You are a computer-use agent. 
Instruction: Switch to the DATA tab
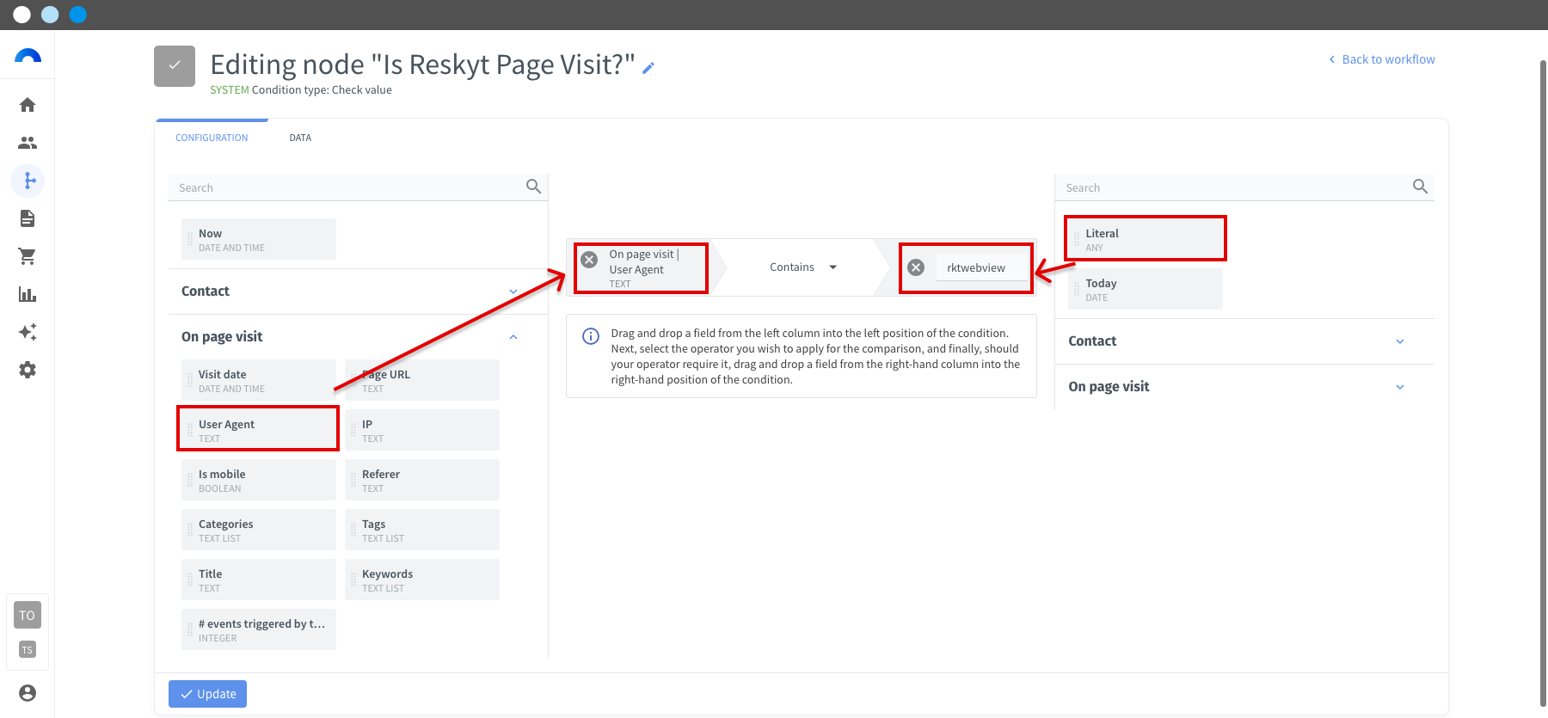tap(300, 138)
